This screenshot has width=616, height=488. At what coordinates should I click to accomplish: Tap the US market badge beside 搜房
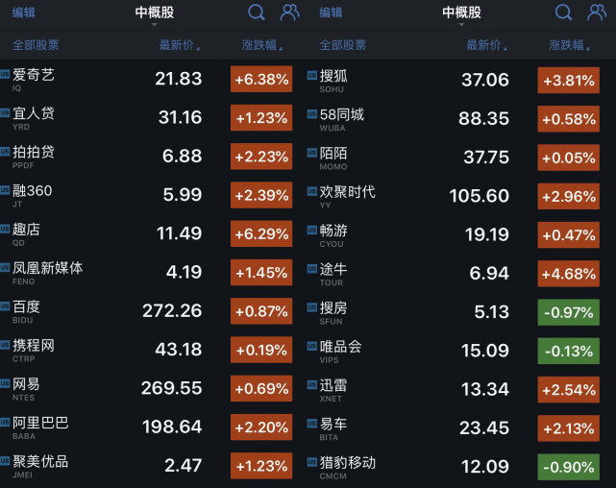312,307
